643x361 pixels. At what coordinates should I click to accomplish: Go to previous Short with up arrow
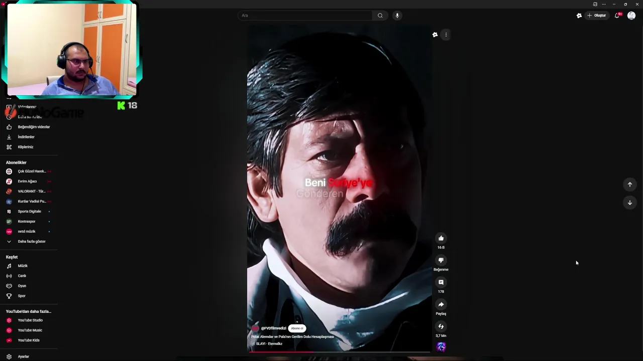pyautogui.click(x=630, y=185)
